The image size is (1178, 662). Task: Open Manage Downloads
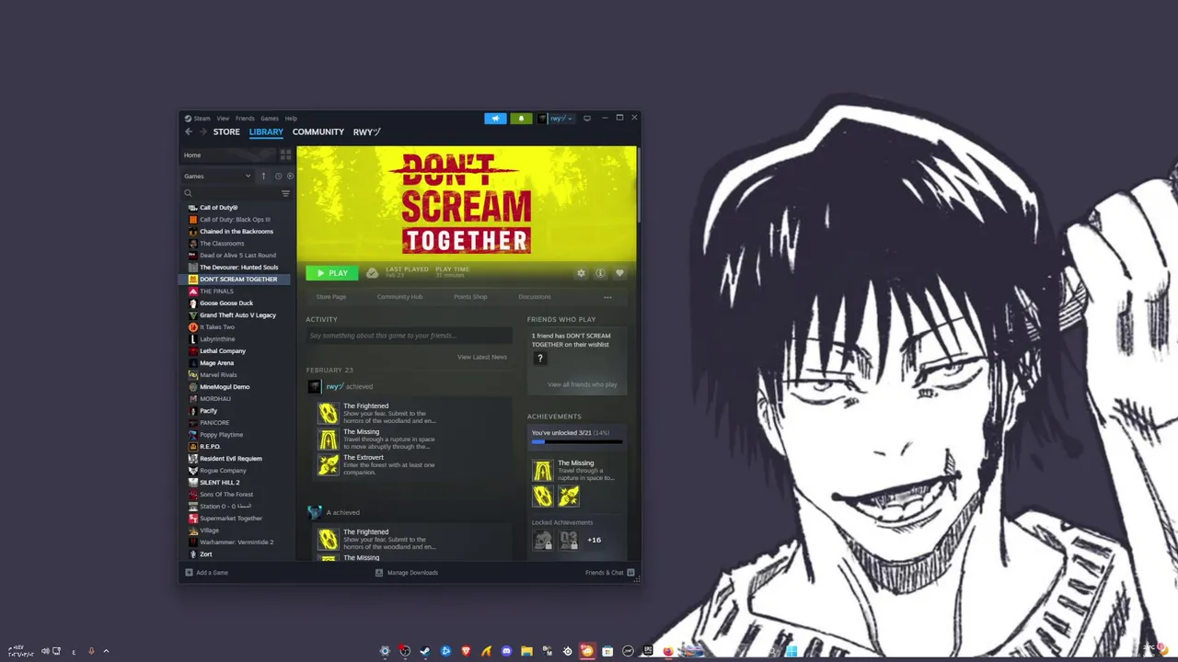[x=407, y=573]
